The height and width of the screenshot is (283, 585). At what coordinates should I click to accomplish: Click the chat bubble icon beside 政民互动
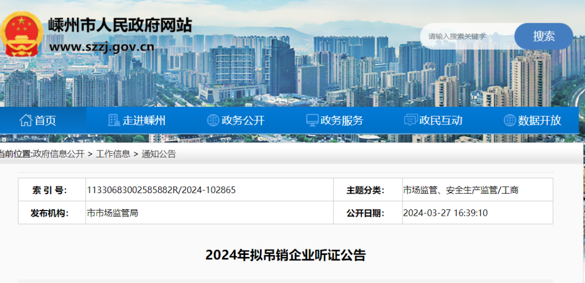(411, 120)
